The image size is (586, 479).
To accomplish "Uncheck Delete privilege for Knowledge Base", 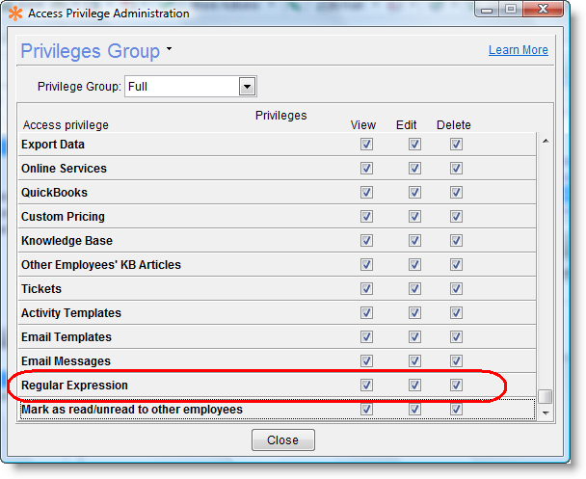I will [x=456, y=241].
